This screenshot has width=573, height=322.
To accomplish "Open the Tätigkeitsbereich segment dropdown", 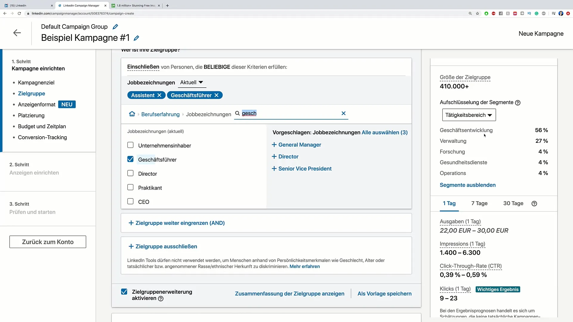I will pos(469,115).
